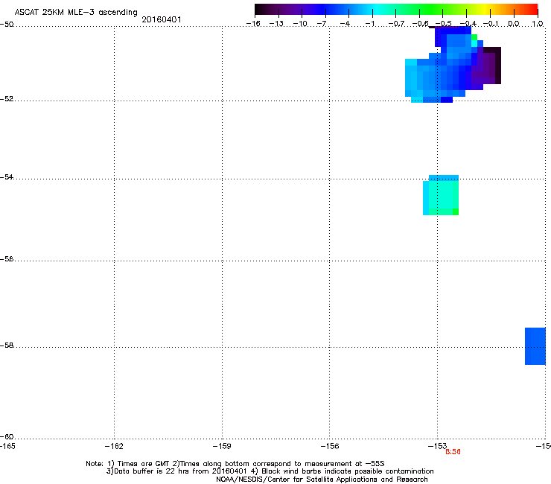
Task: Click the note line 'Times are GMT'
Action: pyautogui.click(x=235, y=464)
